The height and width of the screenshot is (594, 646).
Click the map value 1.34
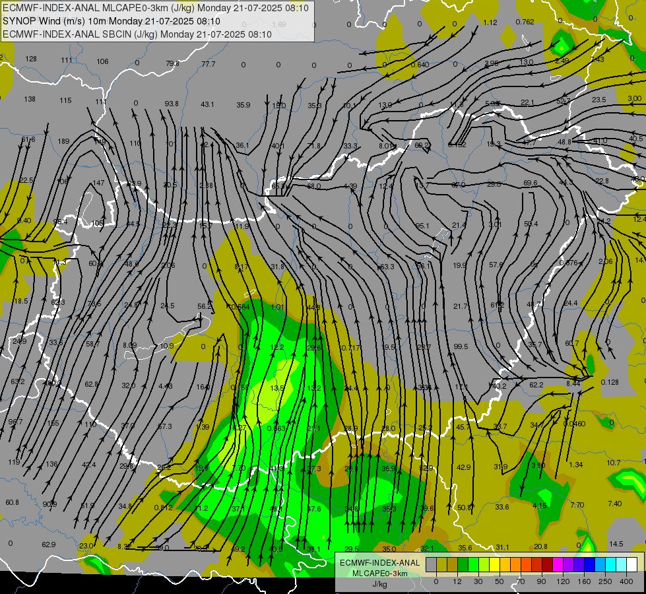coord(576,465)
